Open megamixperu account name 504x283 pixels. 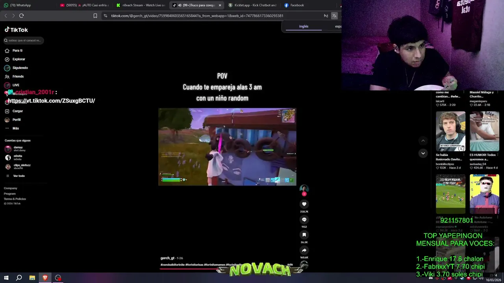478,101
